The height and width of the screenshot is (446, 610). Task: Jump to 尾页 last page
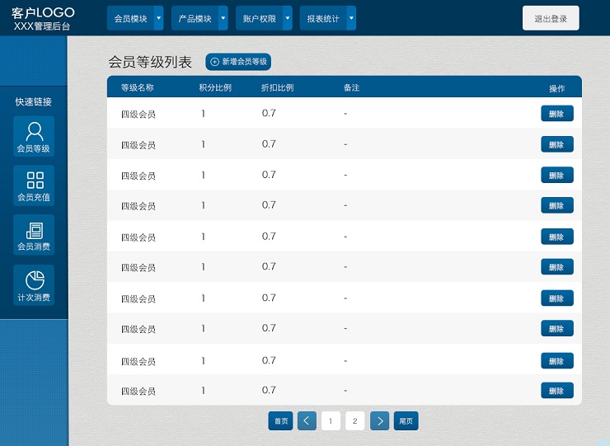pyautogui.click(x=406, y=421)
